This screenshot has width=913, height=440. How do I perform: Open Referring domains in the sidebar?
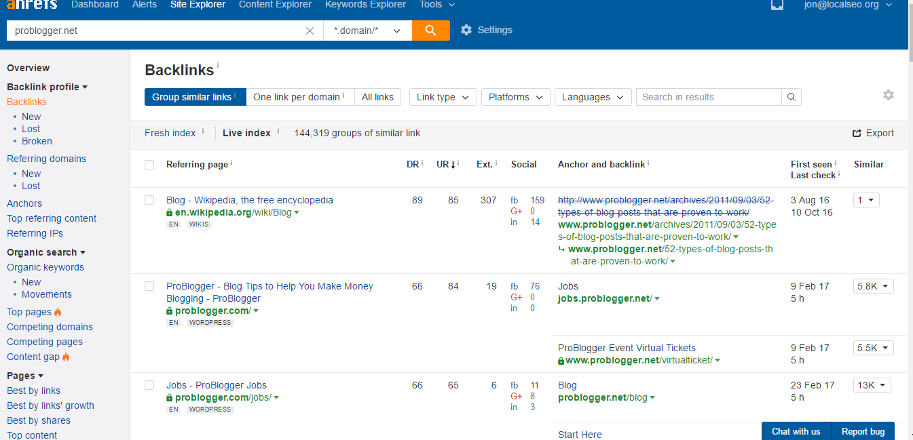pyautogui.click(x=46, y=159)
